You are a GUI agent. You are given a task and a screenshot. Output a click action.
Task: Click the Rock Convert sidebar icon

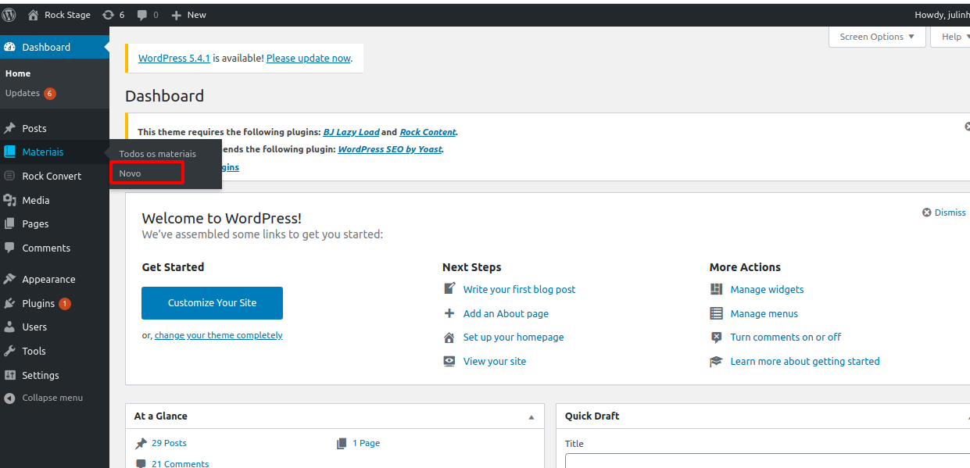click(10, 176)
